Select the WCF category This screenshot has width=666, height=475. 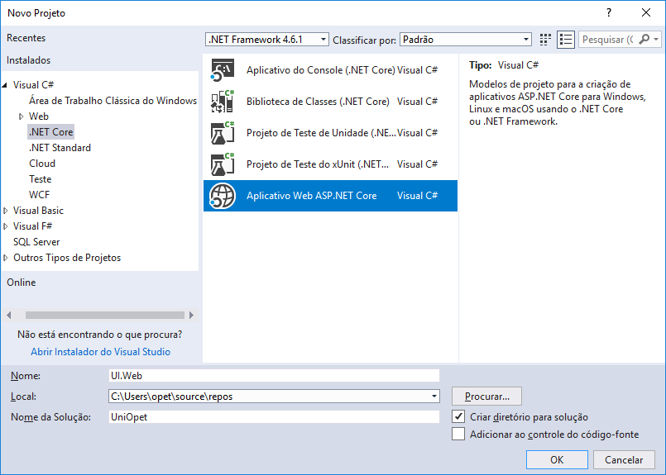(x=39, y=195)
